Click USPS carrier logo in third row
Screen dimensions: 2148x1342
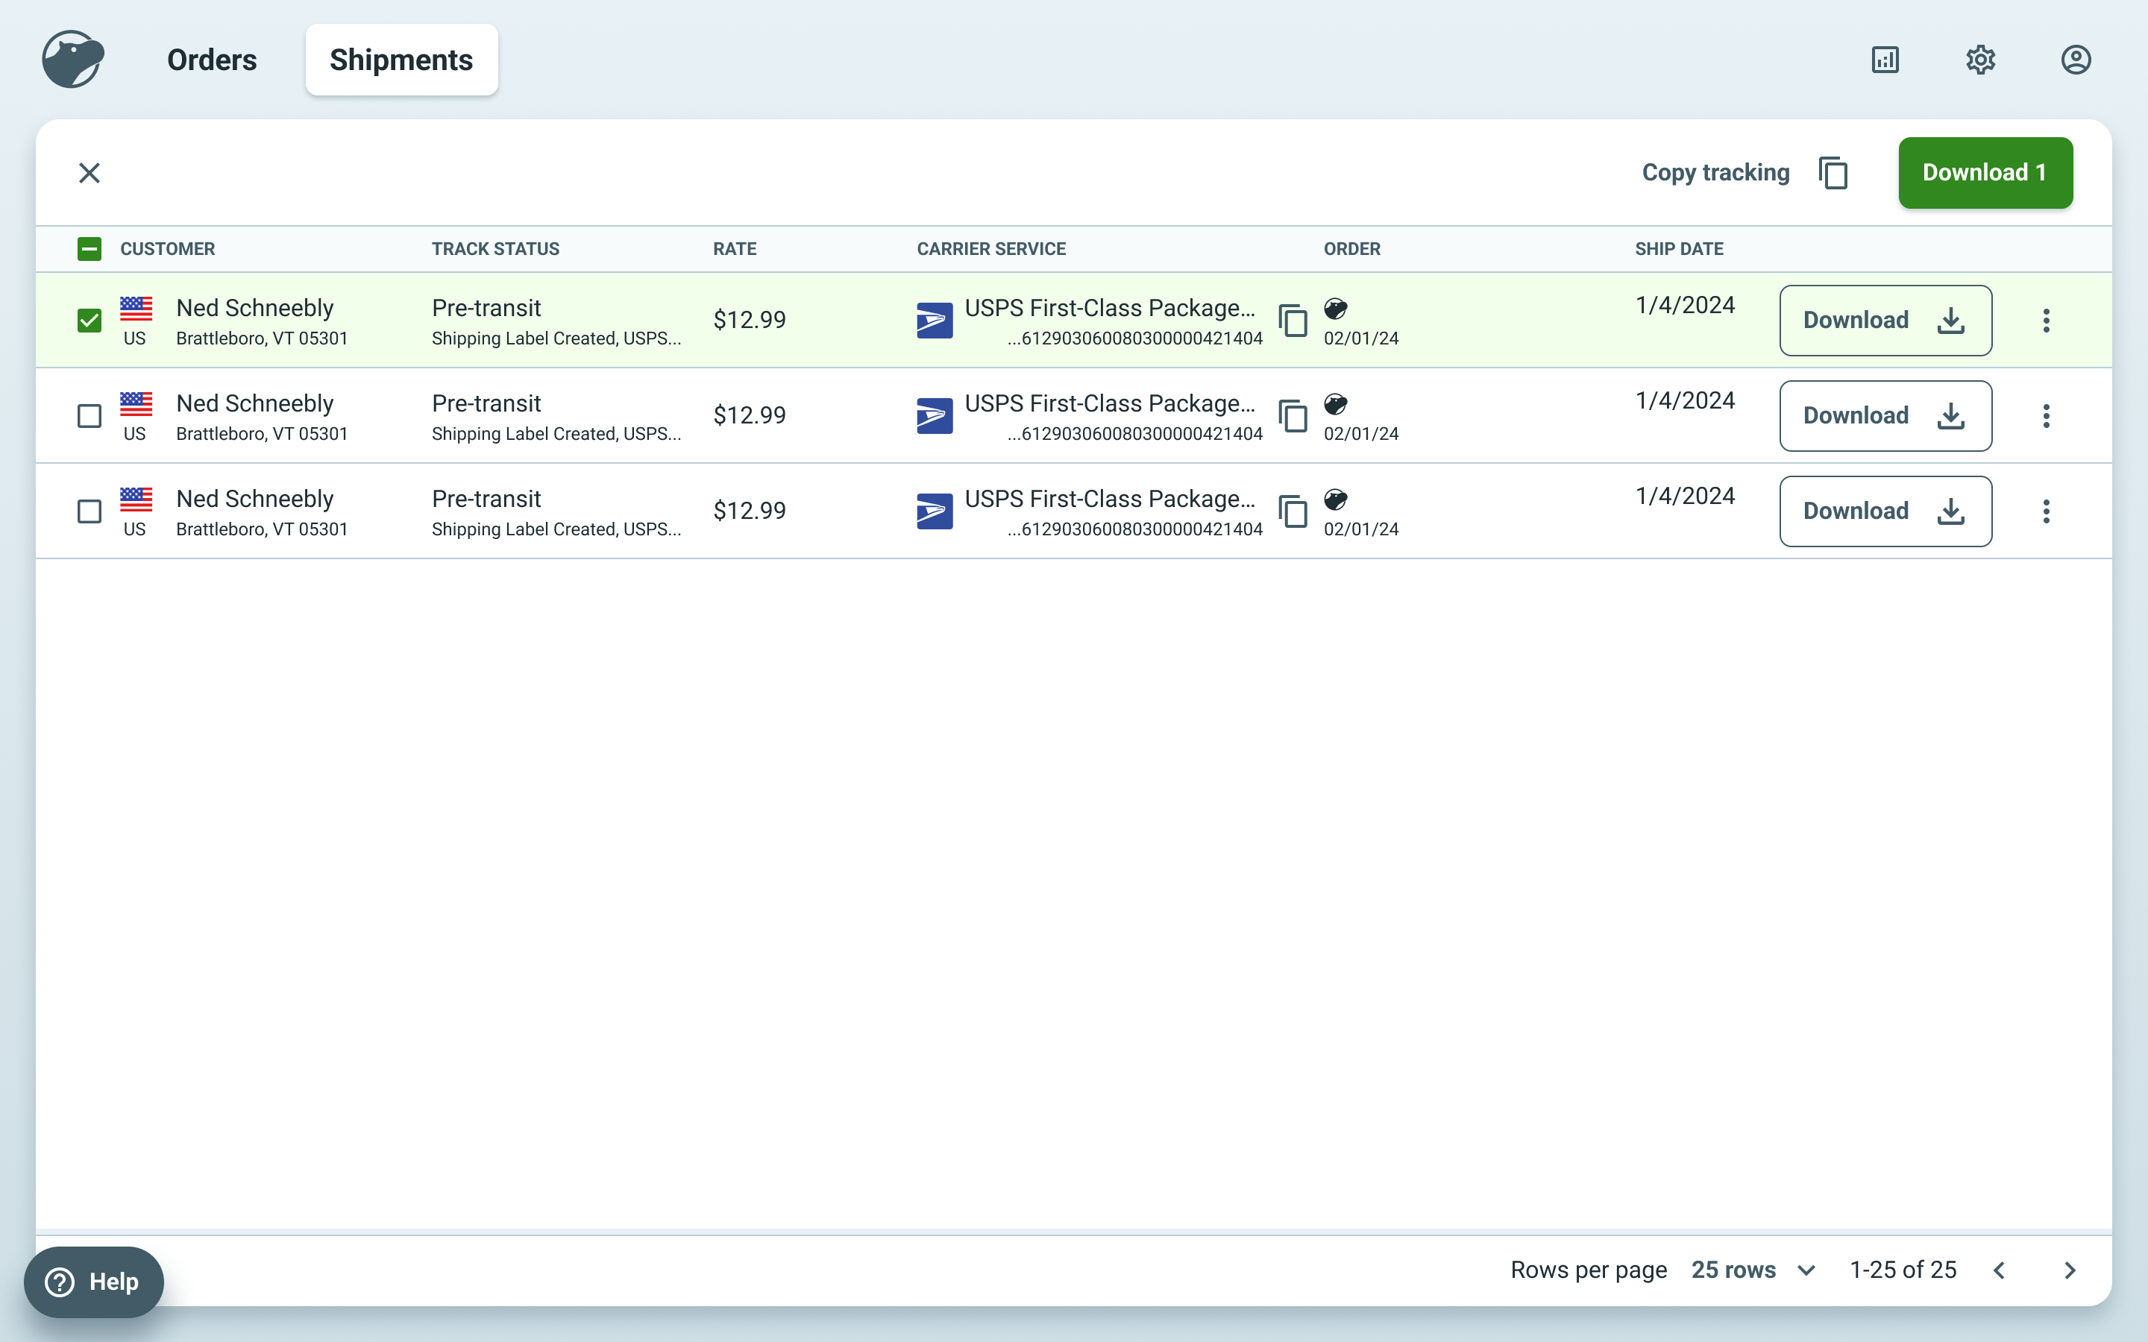tap(935, 511)
